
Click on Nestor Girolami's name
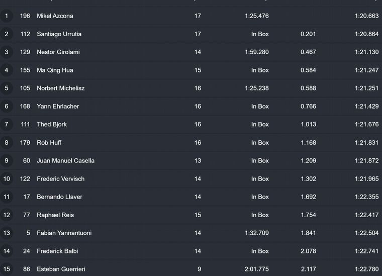coord(58,52)
